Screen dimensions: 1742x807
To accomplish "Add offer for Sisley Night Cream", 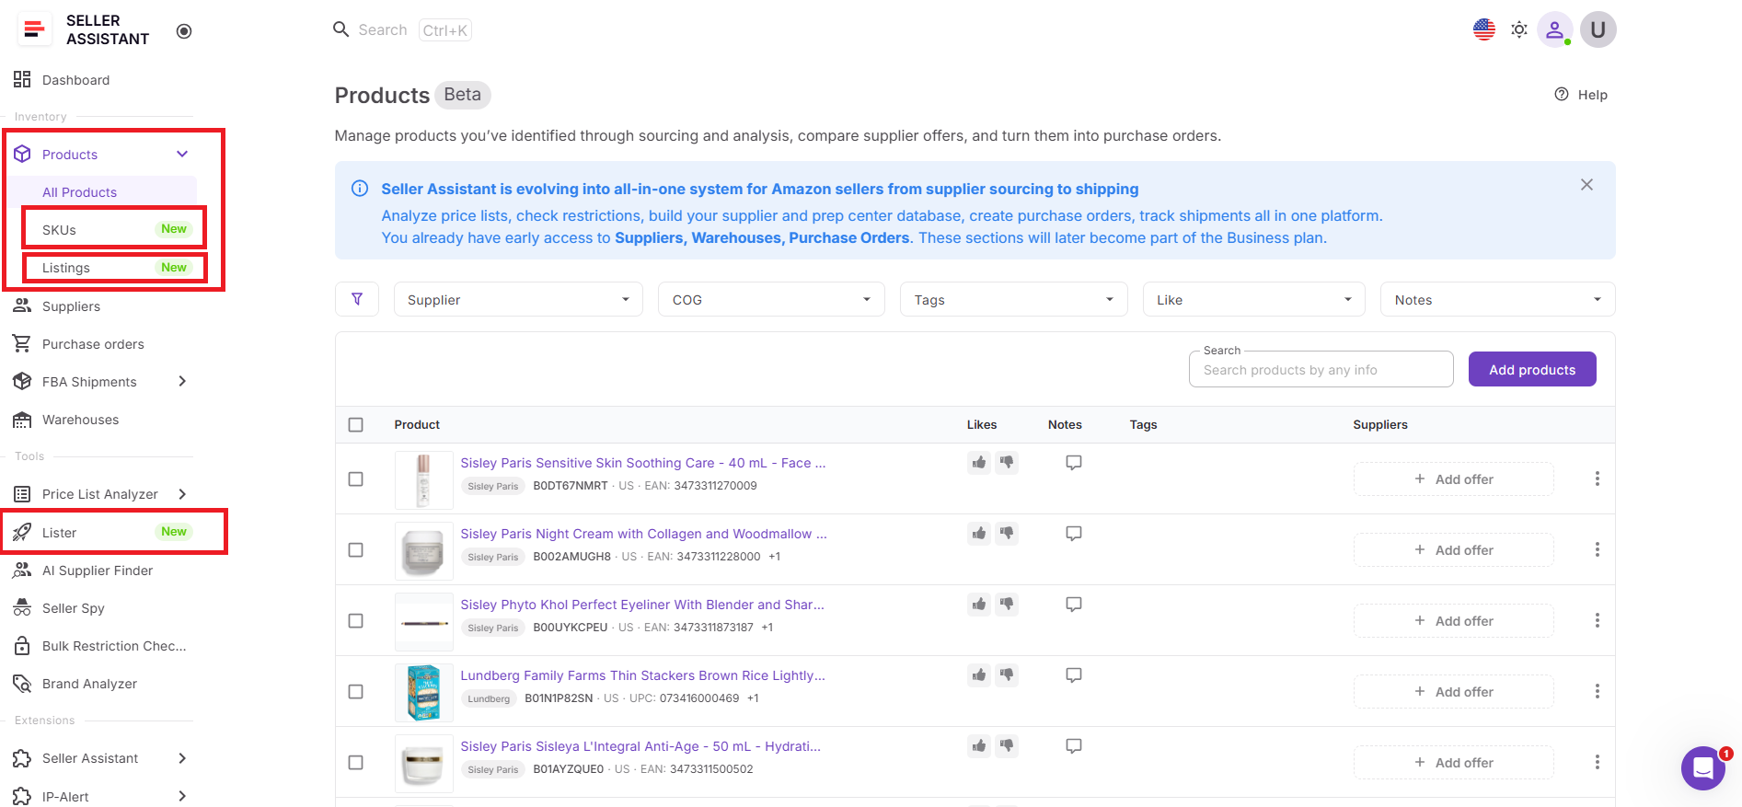I will coord(1453,550).
